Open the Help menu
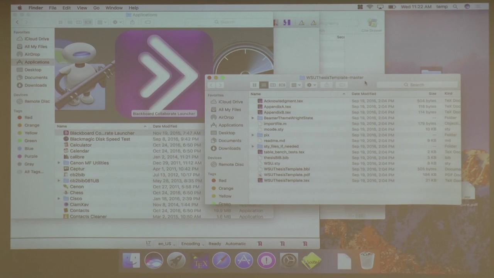Image resolution: width=494 pixels, height=278 pixels. point(134,8)
